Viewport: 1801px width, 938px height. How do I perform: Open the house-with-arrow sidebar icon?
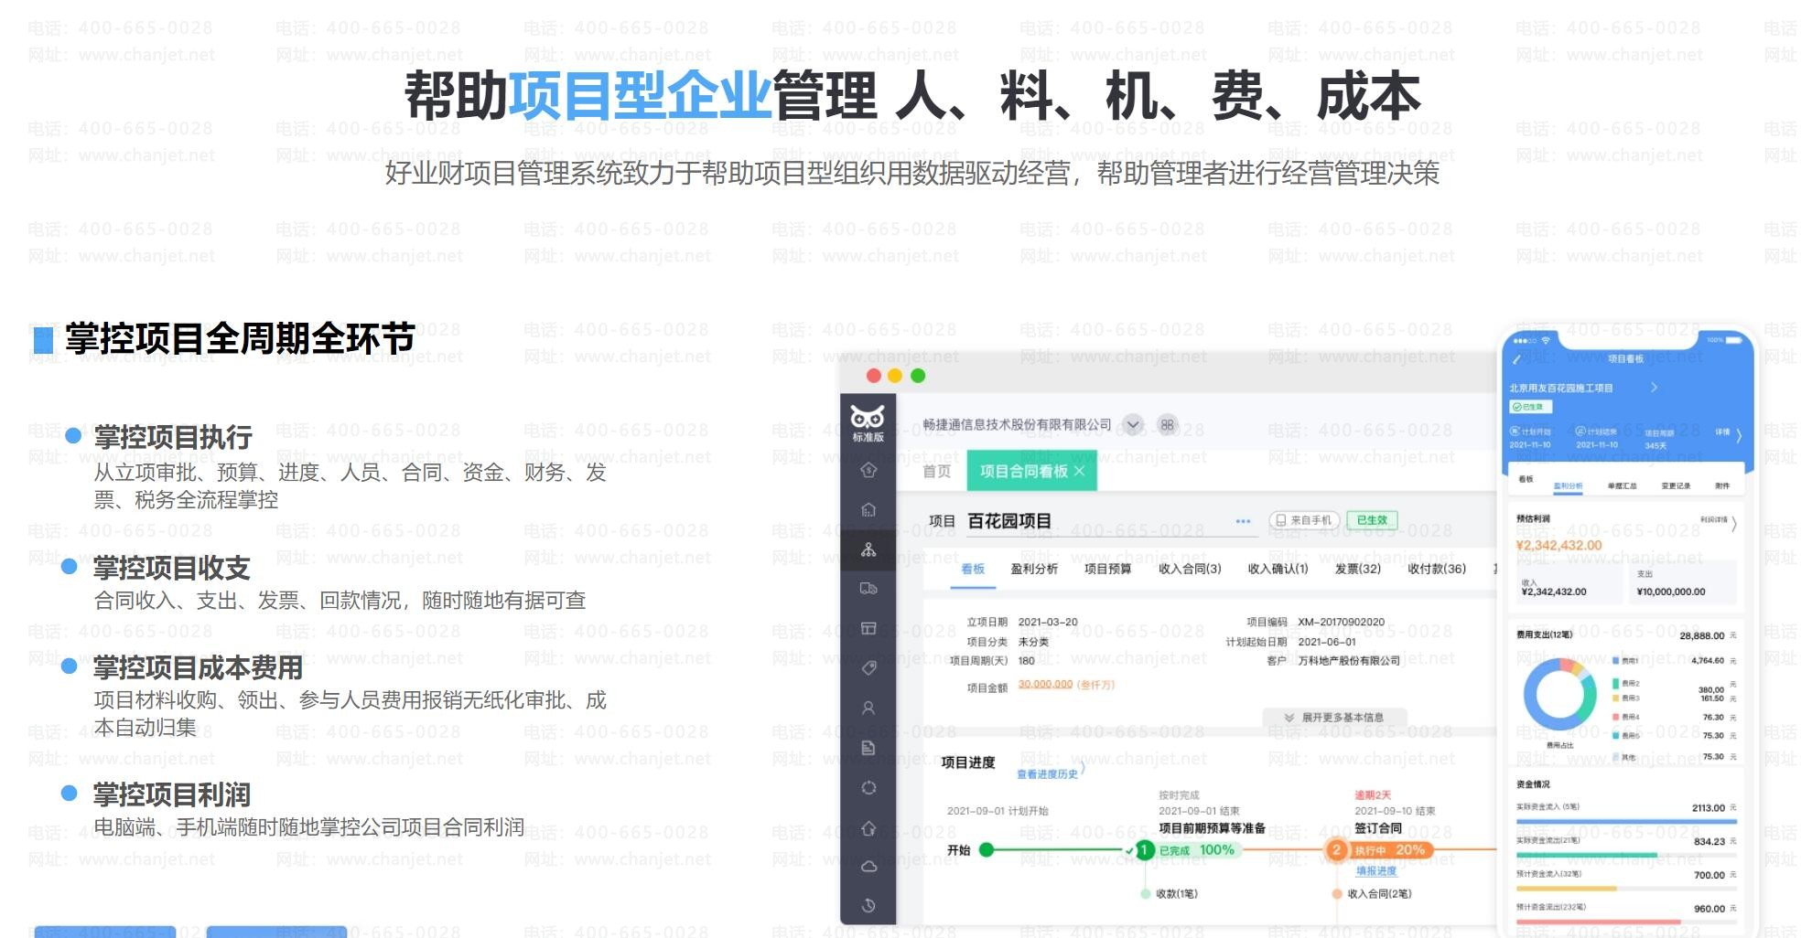tap(868, 828)
